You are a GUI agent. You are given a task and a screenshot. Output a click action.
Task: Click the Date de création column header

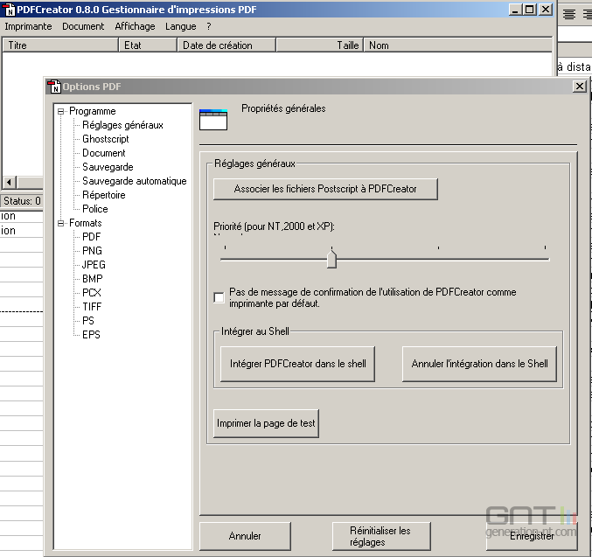(x=226, y=45)
